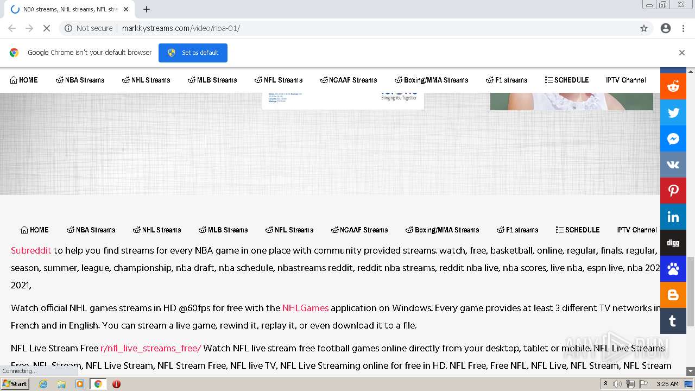Share page via Digg icon
The height and width of the screenshot is (391, 695).
[673, 243]
